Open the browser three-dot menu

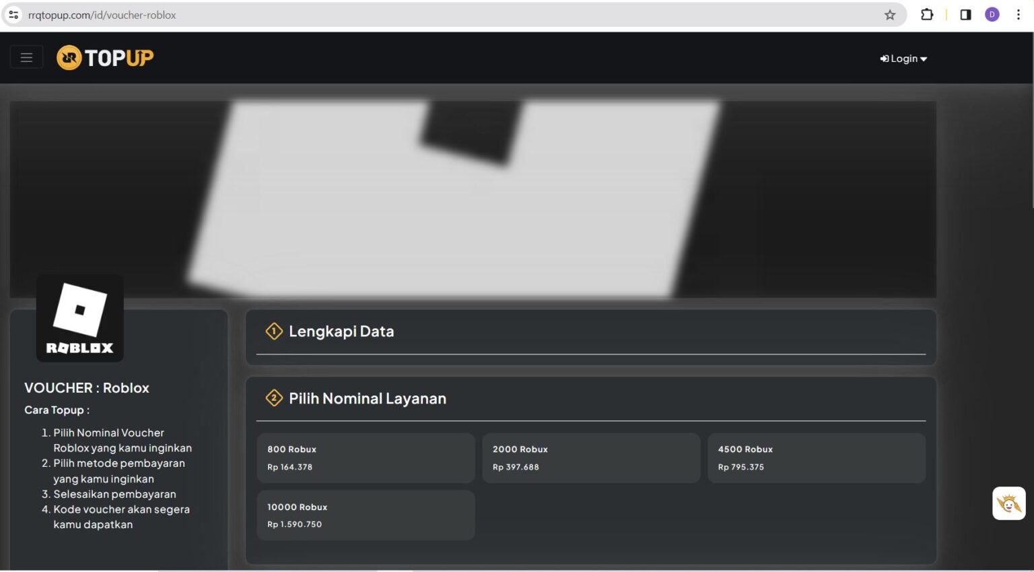pos(1019,14)
